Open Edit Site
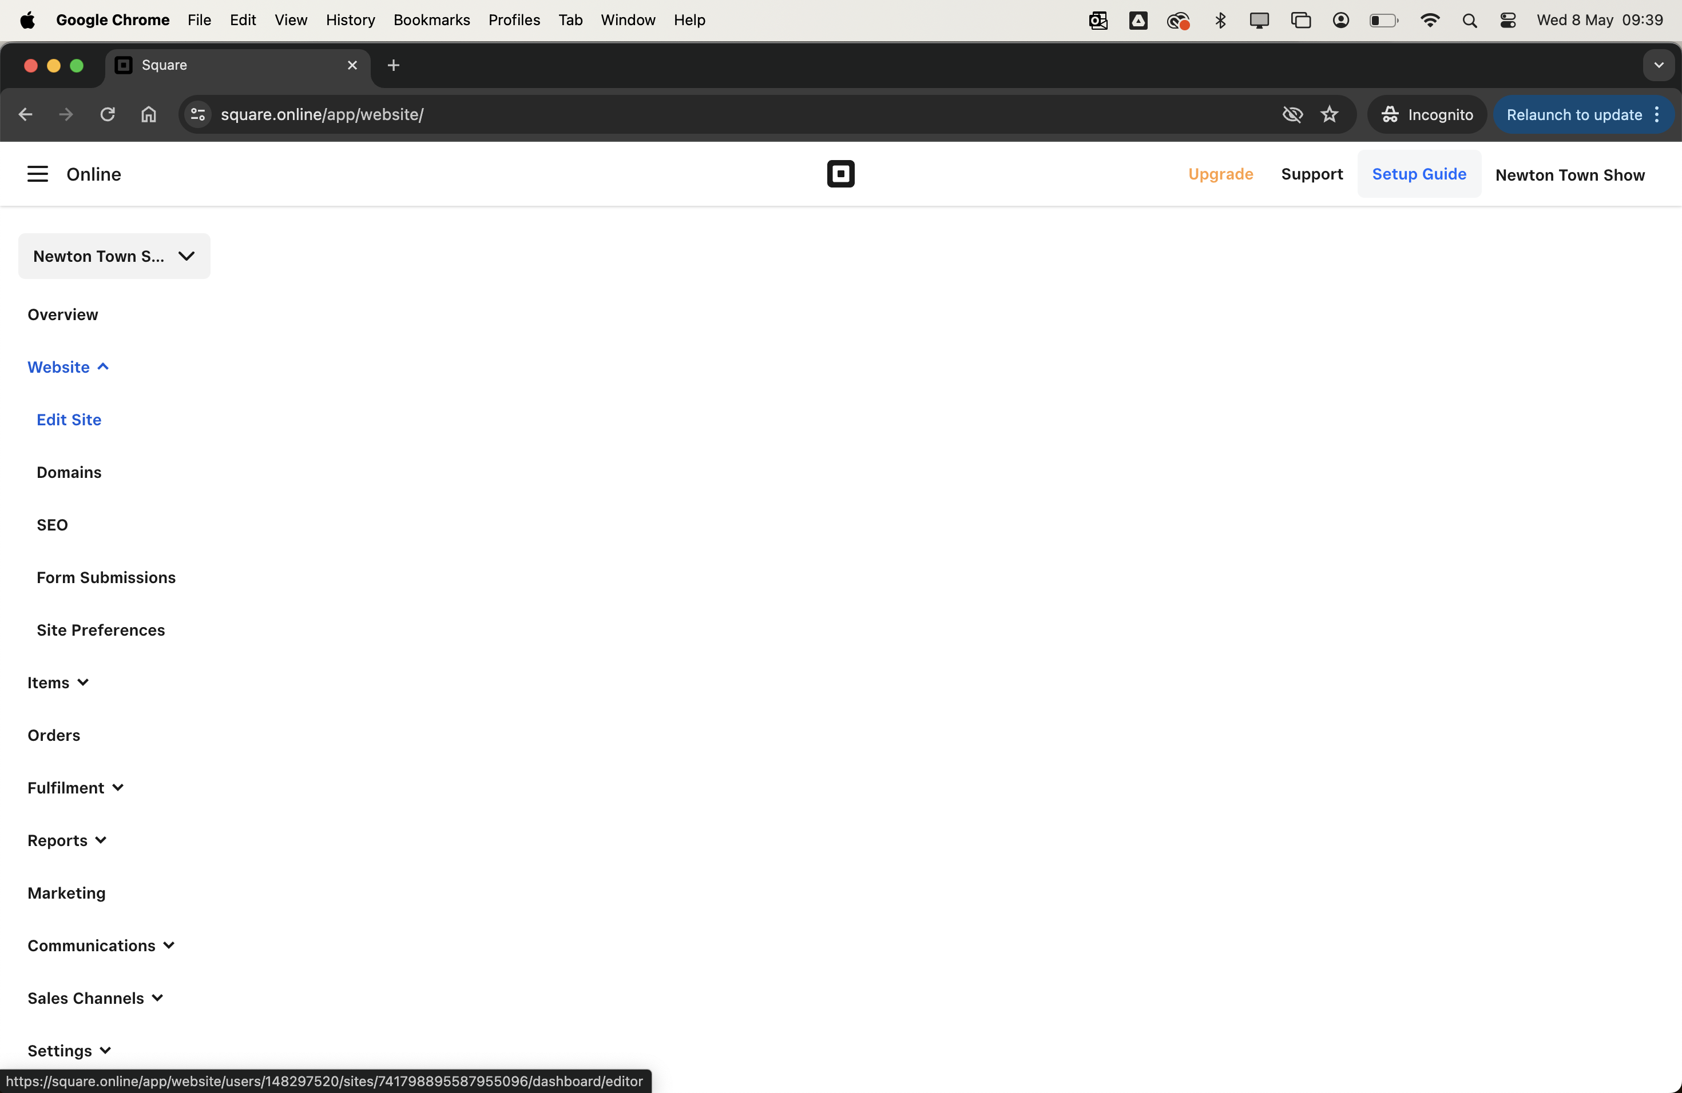Image resolution: width=1682 pixels, height=1093 pixels. click(x=69, y=420)
